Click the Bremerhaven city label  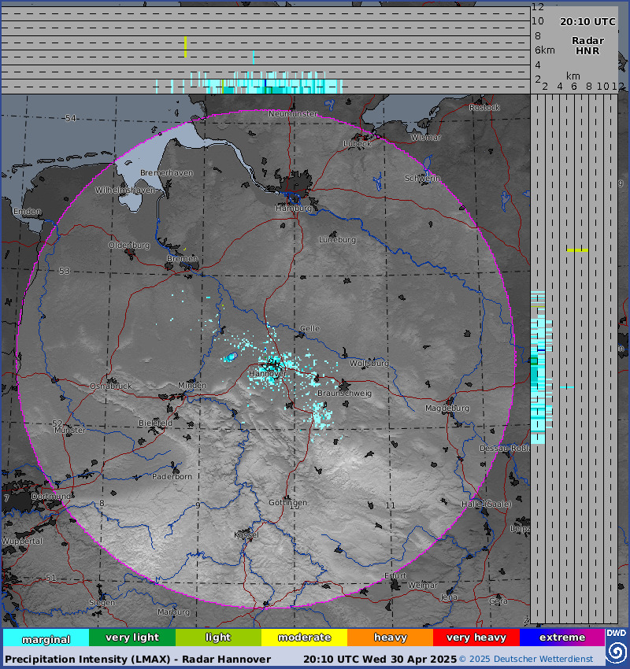166,173
